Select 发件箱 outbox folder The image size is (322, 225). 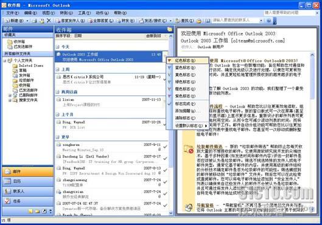[21, 75]
